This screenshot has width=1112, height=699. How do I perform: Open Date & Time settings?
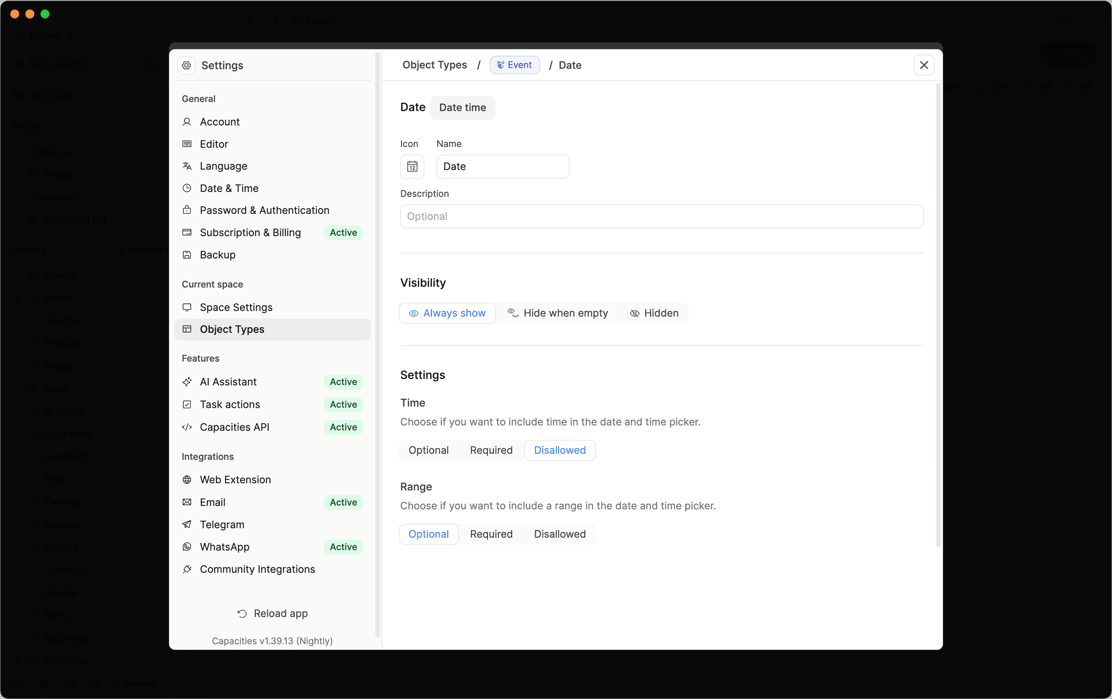pyautogui.click(x=273, y=189)
